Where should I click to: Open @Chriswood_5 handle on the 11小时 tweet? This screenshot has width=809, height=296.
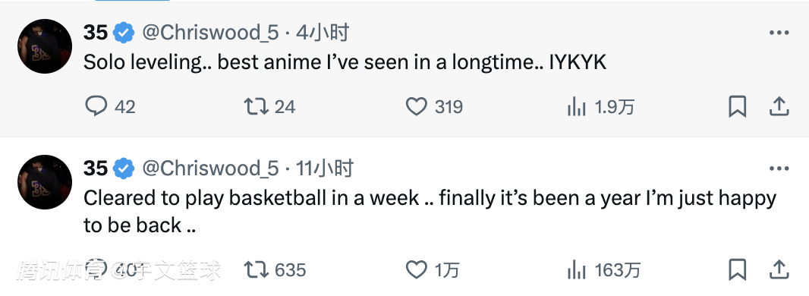tap(210, 168)
